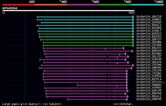The height and width of the screenshot is (106, 166).
Task: Click the arrowhead ending the B8LMI0 alignment
Action: coord(124,48)
